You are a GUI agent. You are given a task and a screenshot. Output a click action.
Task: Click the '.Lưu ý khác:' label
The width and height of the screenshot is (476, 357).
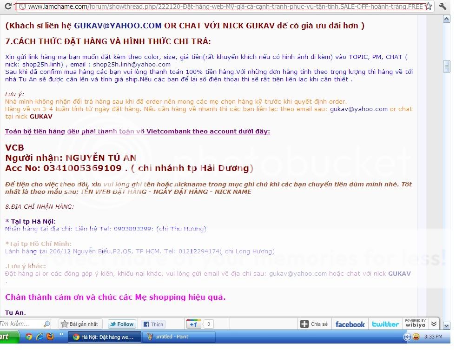click(x=26, y=266)
